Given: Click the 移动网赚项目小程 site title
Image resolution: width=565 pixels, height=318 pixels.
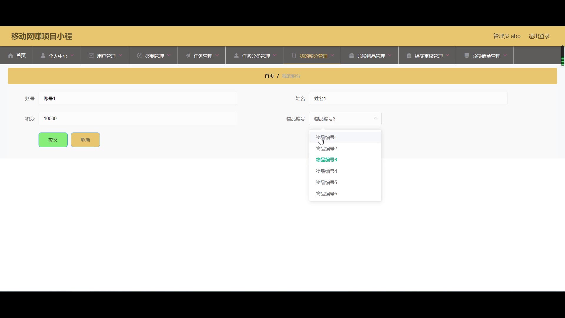Looking at the screenshot, I should [x=41, y=36].
